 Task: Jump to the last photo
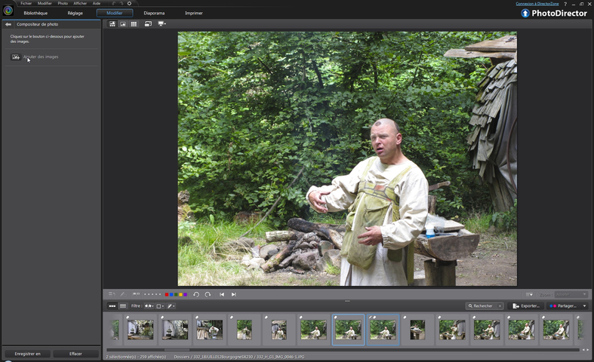click(234, 294)
